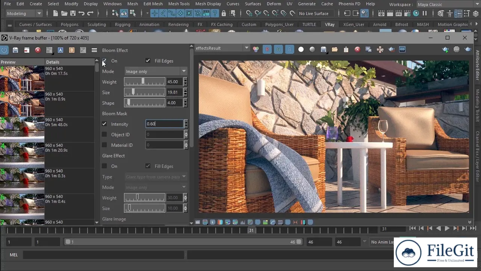This screenshot has height=271, width=481.
Task: Click the save icon in VFB history toolbar
Action: [x=15, y=50]
